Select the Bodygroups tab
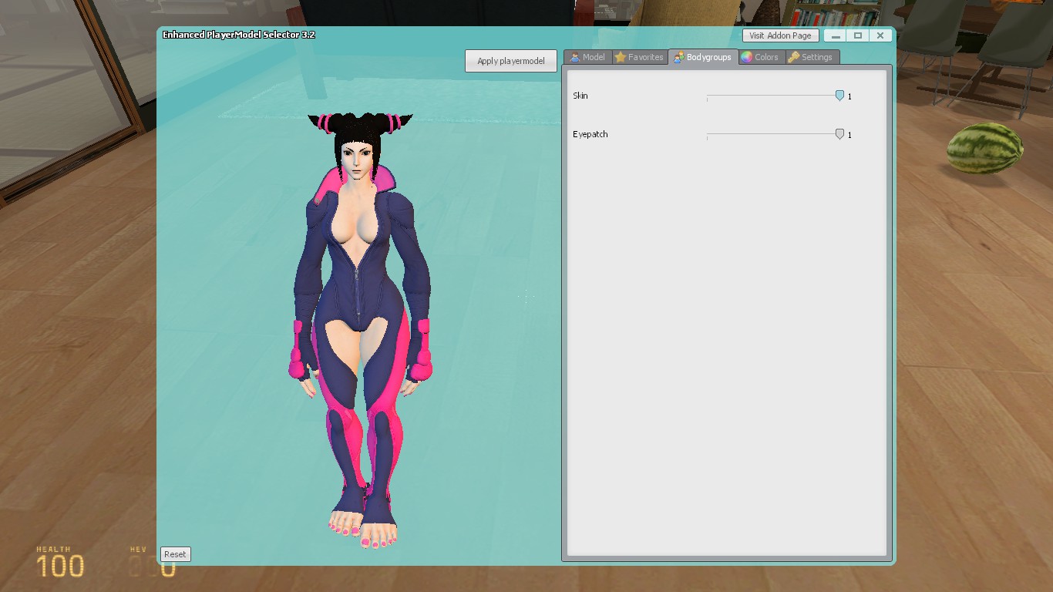This screenshot has width=1053, height=592. [703, 57]
